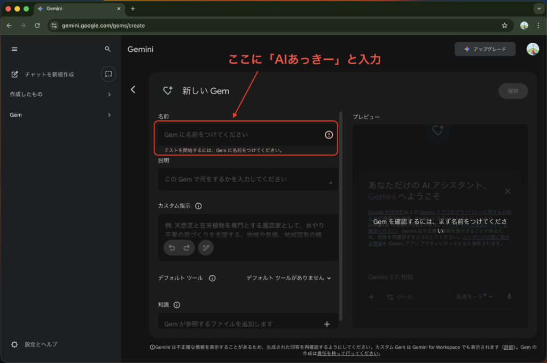The image size is (547, 363).
Task: Click info icon next to カスタム指示
Action: pyautogui.click(x=198, y=206)
